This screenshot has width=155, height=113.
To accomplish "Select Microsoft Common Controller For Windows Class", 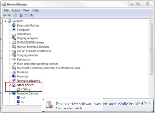I will coord(48,68).
